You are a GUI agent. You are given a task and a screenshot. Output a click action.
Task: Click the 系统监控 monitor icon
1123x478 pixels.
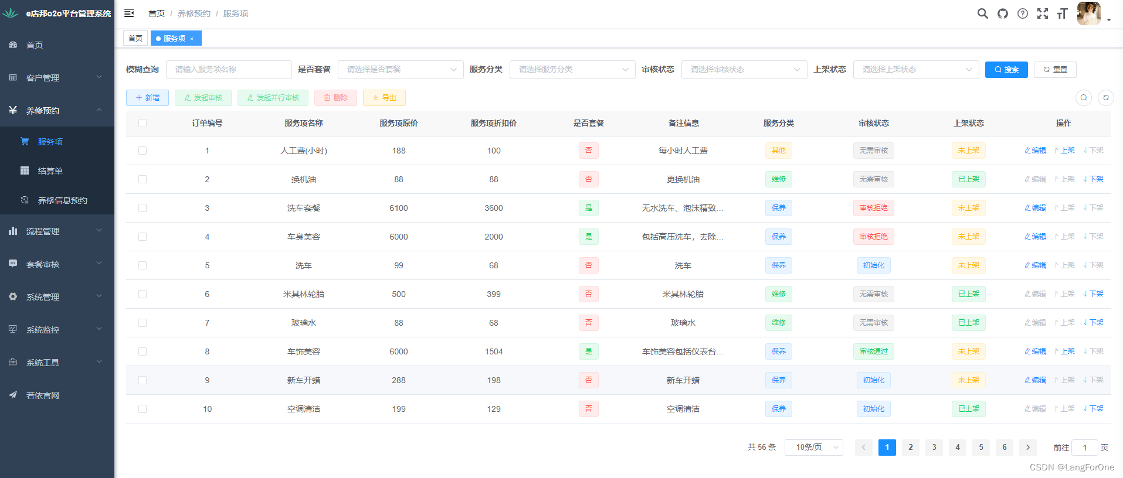tap(13, 329)
